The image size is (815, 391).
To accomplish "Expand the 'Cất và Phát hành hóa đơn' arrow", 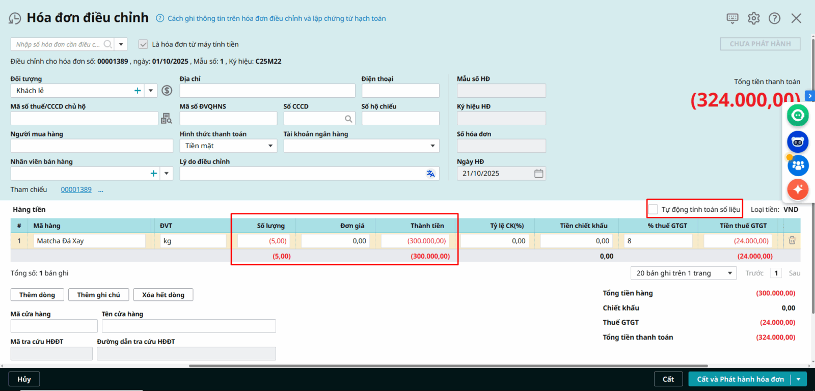I will coord(798,379).
